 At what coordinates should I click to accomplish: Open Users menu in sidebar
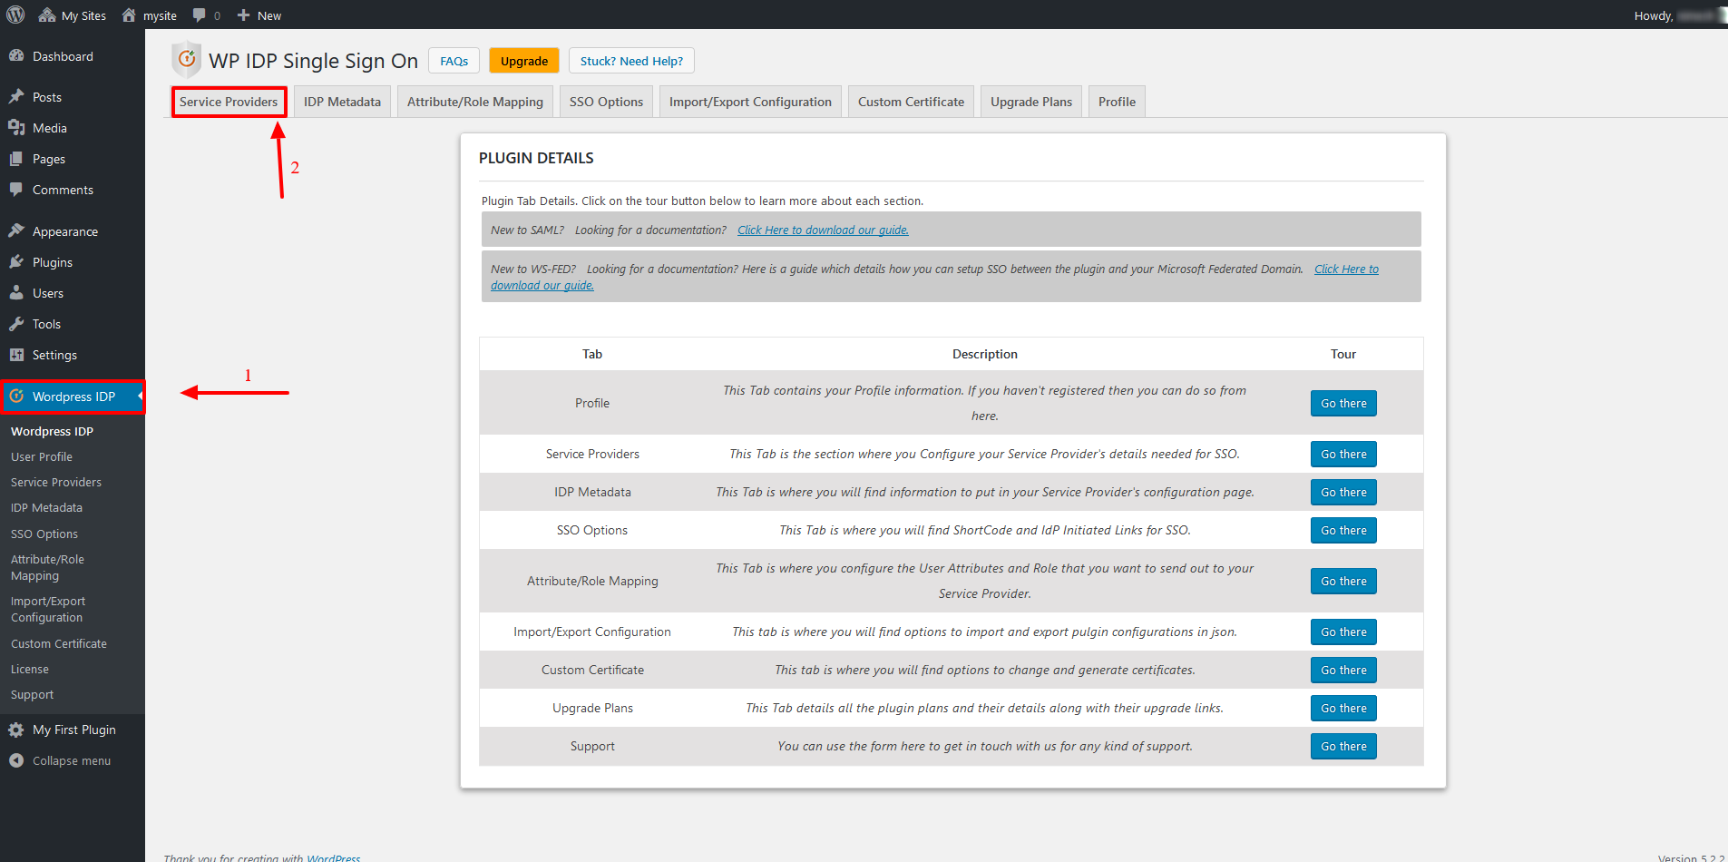point(48,293)
